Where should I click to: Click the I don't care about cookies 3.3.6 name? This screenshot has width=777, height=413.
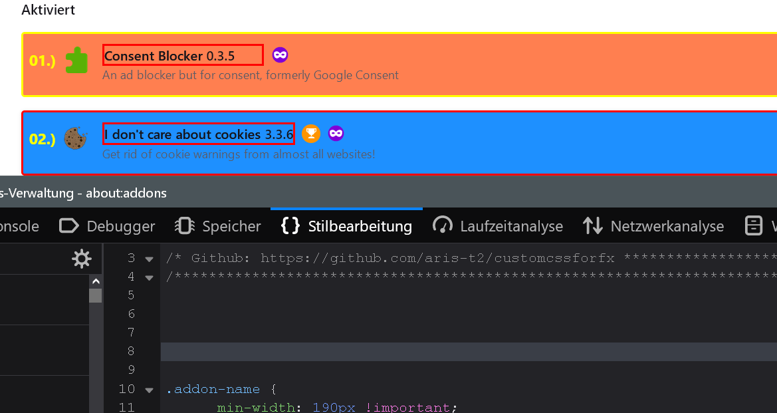199,134
